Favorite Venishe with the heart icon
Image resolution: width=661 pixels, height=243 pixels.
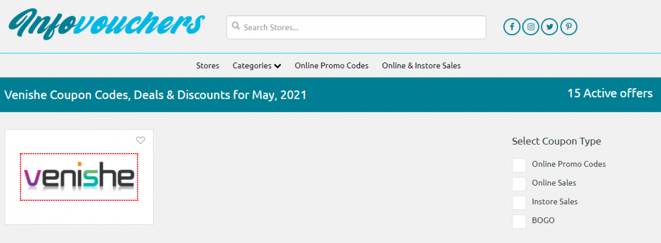(141, 140)
